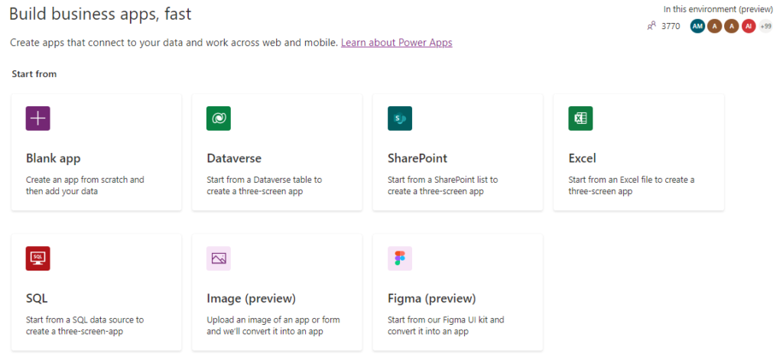Viewport: 783px width, 360px height.
Task: Click the Image (preview) picture icon
Action: pyautogui.click(x=219, y=258)
